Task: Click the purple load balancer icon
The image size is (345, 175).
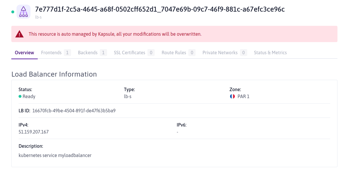Action: (x=24, y=12)
